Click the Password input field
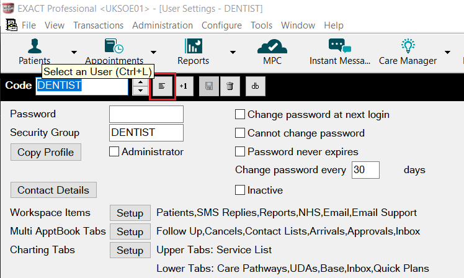Viewport: 464px width, 278px height. pyautogui.click(x=146, y=114)
